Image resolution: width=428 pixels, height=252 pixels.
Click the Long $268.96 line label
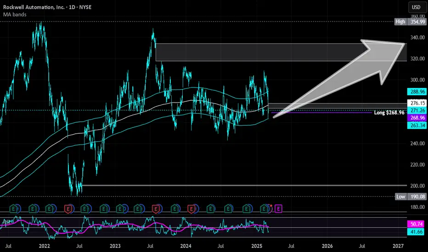pyautogui.click(x=389, y=113)
